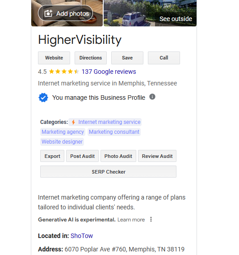Click the Call button
The width and height of the screenshot is (239, 255).
[x=164, y=58]
